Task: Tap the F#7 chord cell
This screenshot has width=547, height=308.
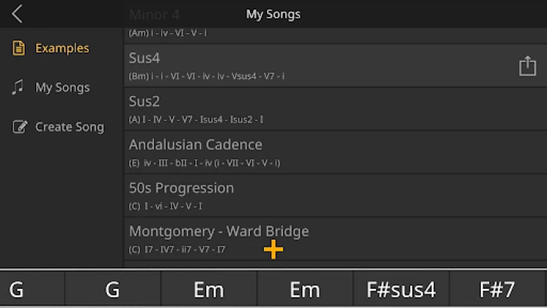Action: [499, 290]
